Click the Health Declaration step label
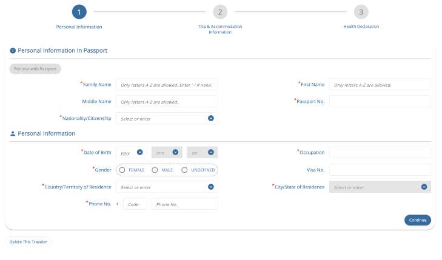Viewport: 442px width, 260px height. coord(361,27)
